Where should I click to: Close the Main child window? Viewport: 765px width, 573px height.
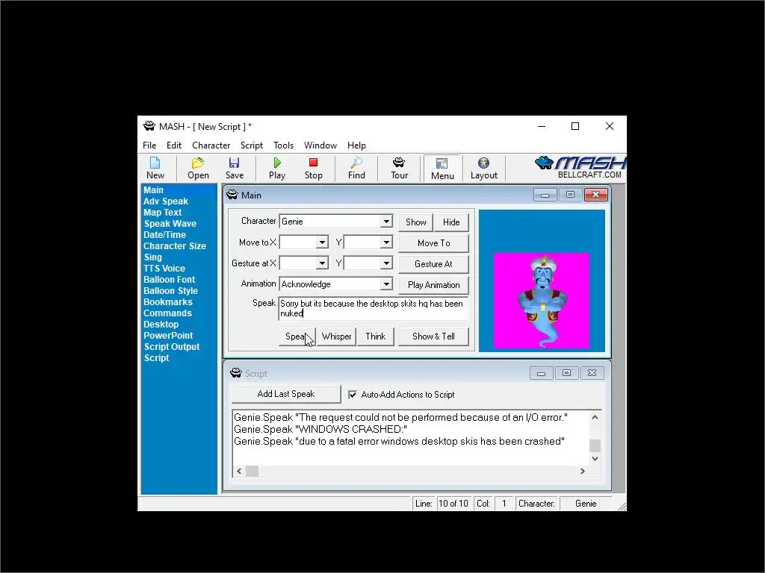[595, 195]
